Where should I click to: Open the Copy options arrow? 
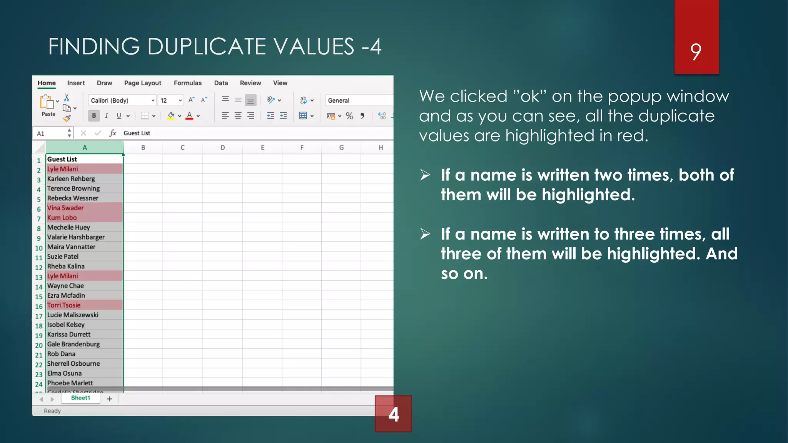(x=75, y=108)
